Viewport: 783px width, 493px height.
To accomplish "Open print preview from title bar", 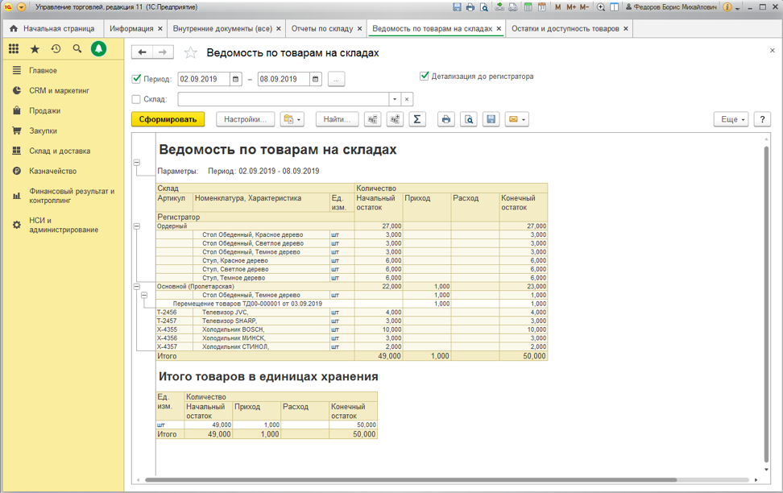I will [x=484, y=7].
